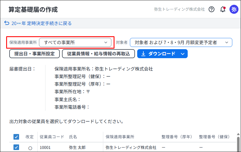Select the 改定 radio circle for 弥生 太郎
This screenshot has width=241, height=152.
tap(30, 148)
